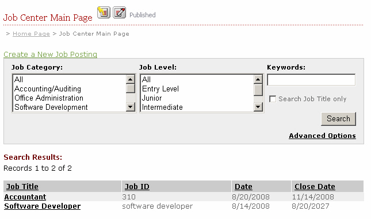Viewport: 371px width, 219px height.
Task: Click Job Level list scroll down arrow
Action: click(x=258, y=107)
